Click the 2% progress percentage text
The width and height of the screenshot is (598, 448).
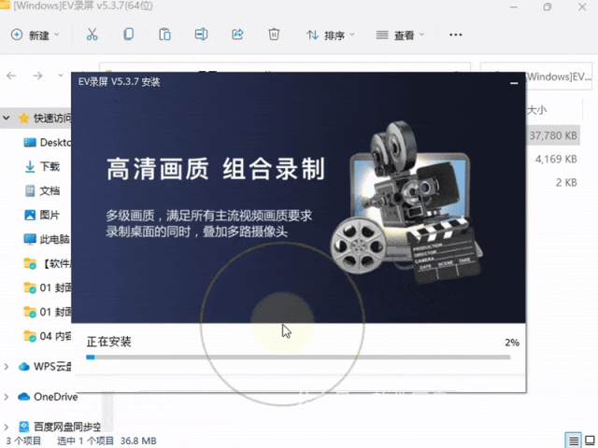click(x=512, y=343)
